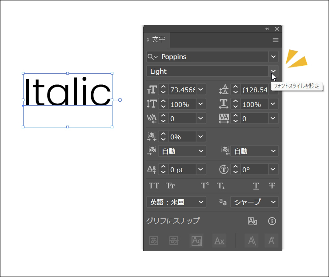Open the Poppins font family dropdown
Image resolution: width=329 pixels, height=277 pixels.
pyautogui.click(x=273, y=57)
